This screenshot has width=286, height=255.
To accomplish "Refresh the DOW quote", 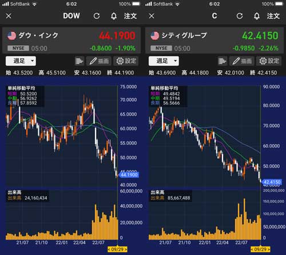I will (x=97, y=16).
